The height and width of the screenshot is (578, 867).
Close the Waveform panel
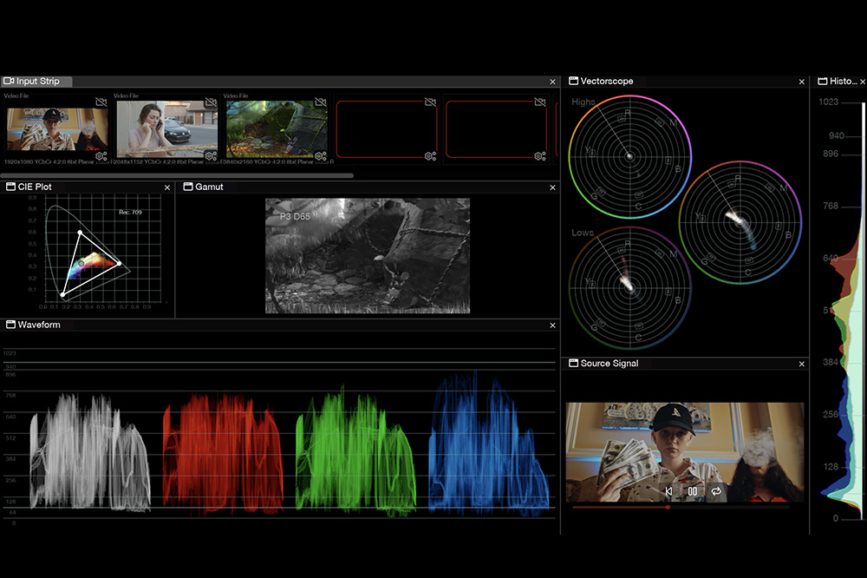pos(552,325)
